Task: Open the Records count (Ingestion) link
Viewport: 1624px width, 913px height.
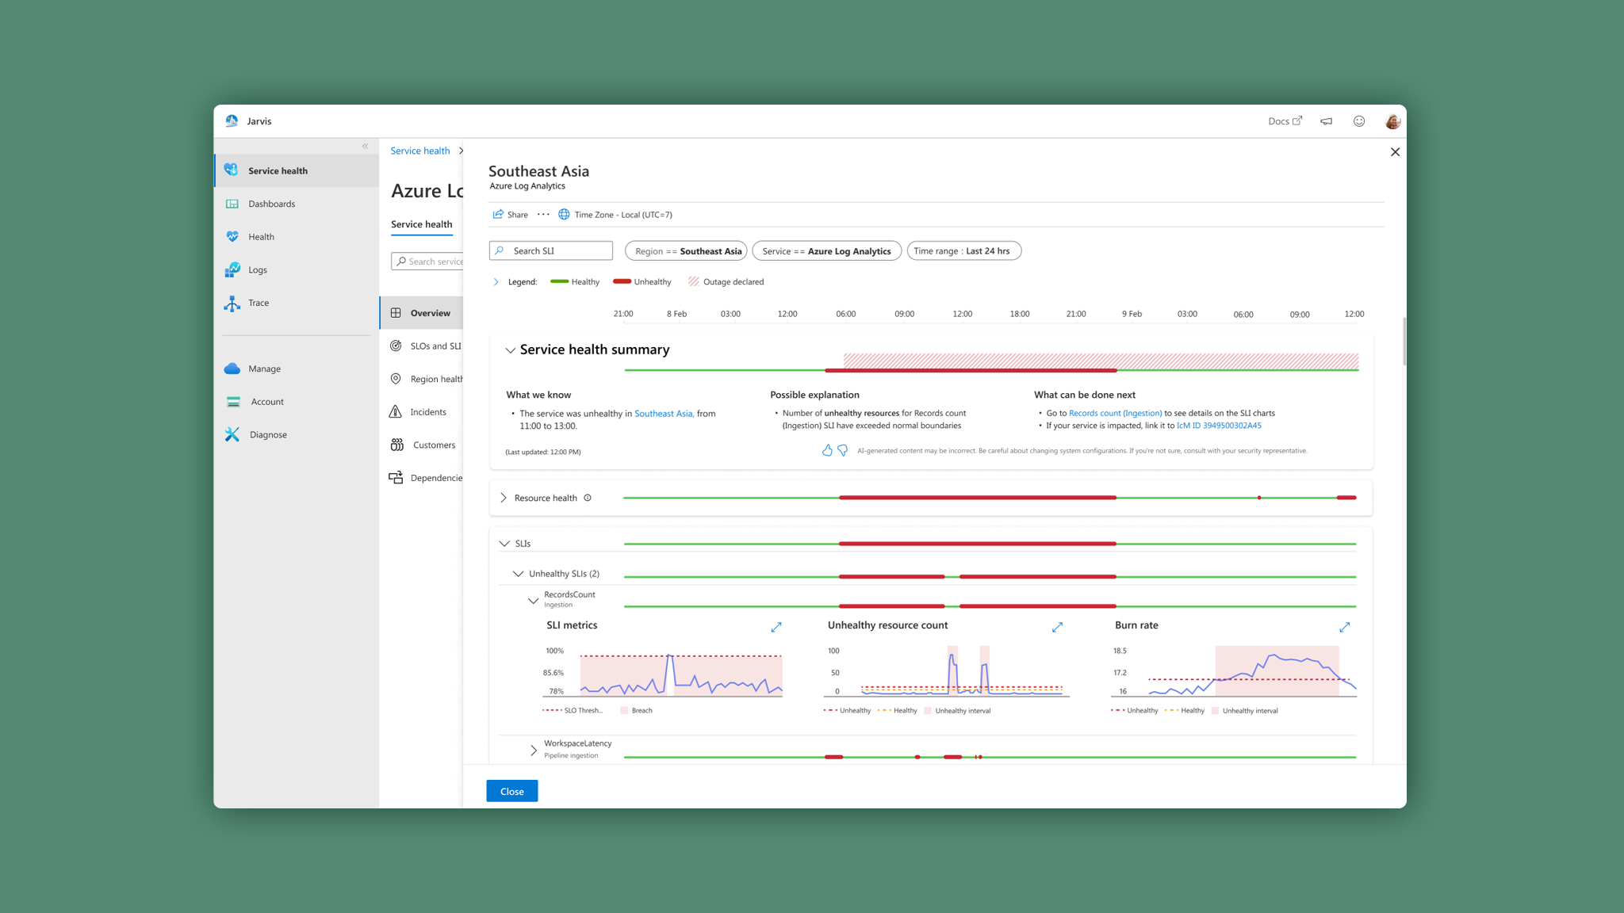Action: pyautogui.click(x=1115, y=413)
